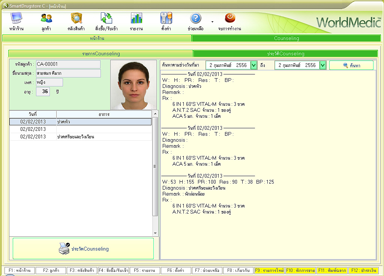Open the คลังสินค้า inventory icon
Screen dimensions: 384x276
click(x=76, y=19)
